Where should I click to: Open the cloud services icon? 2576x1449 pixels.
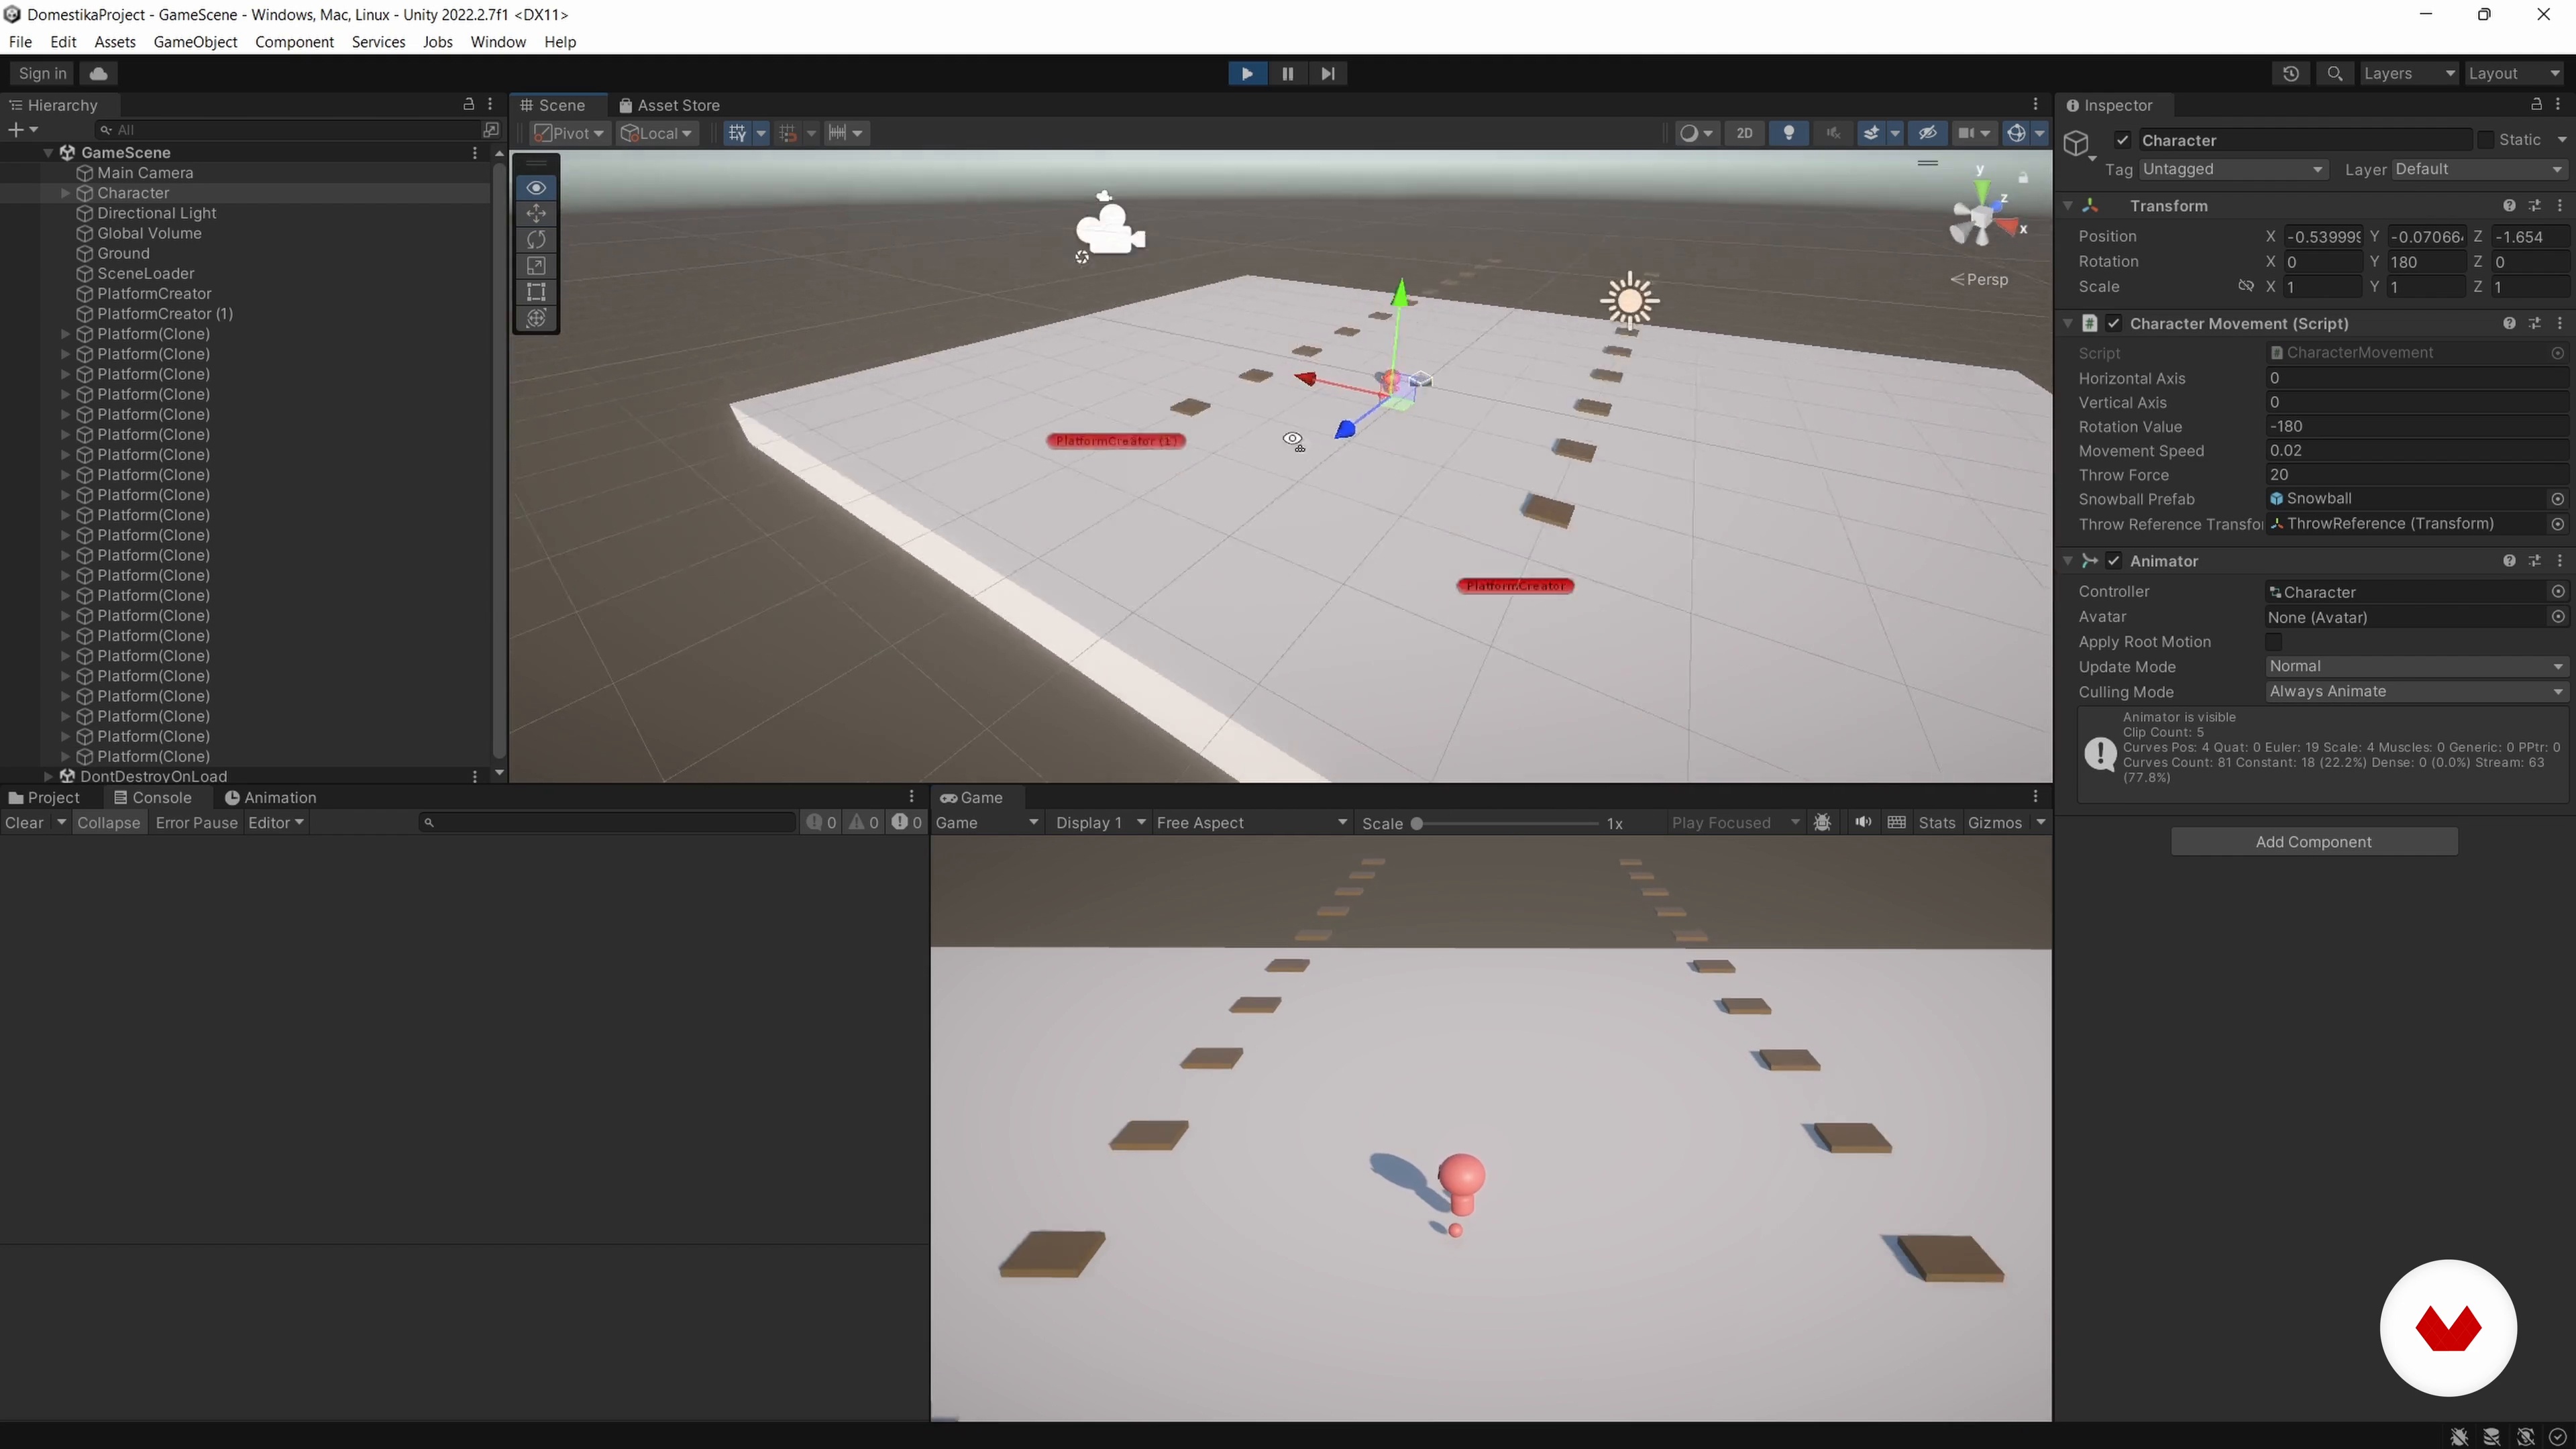pos(98,73)
